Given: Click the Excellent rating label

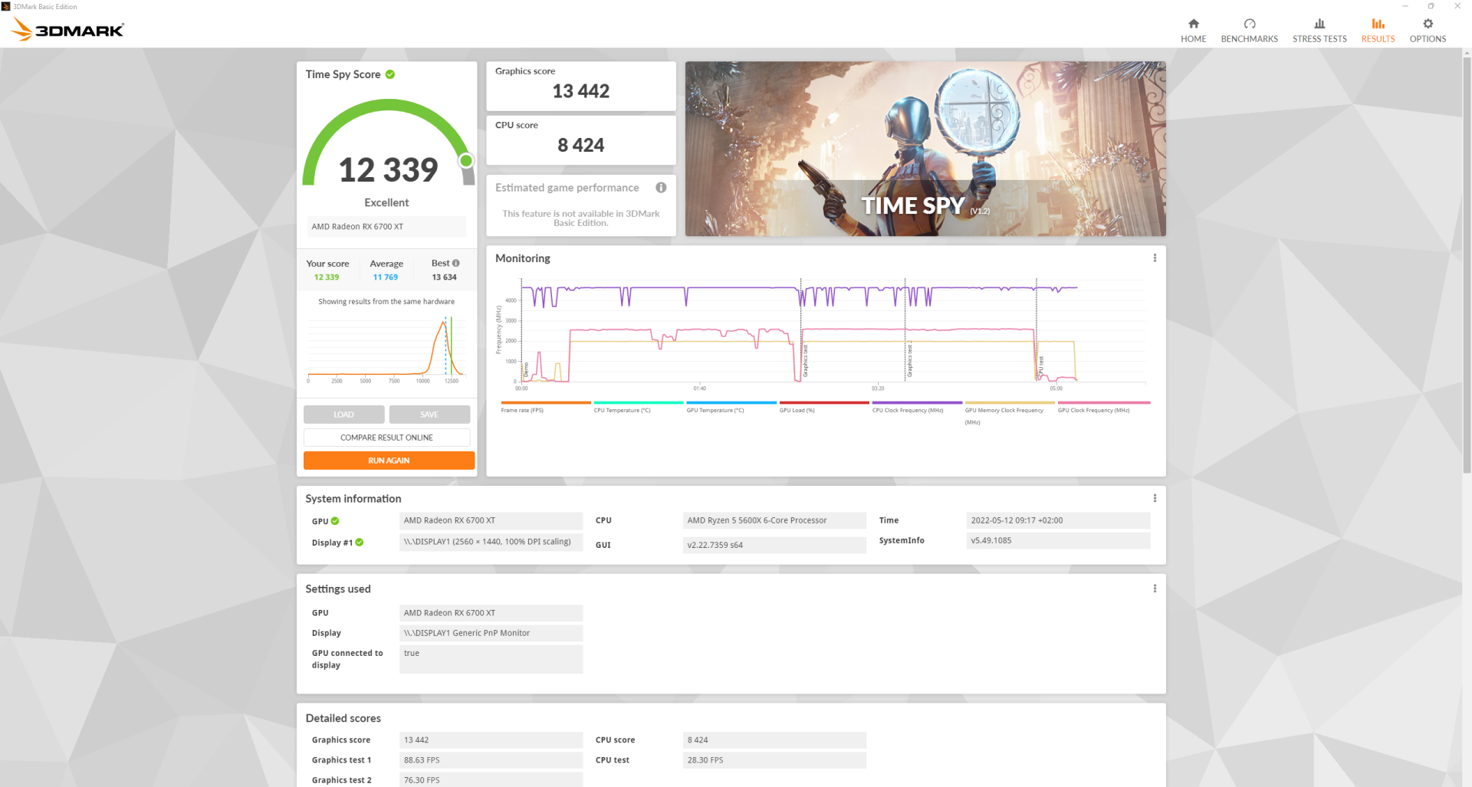Looking at the screenshot, I should point(386,203).
